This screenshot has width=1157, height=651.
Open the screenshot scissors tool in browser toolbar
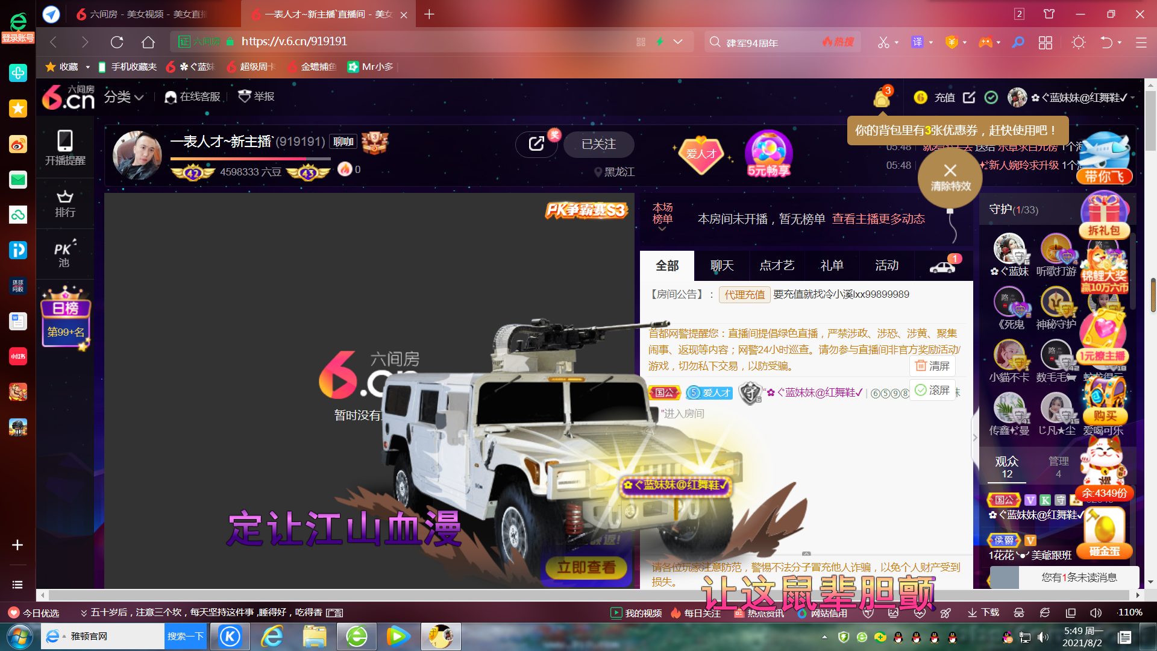click(883, 42)
